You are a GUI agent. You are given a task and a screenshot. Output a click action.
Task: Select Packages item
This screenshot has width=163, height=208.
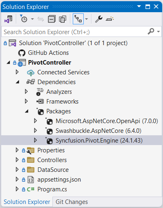[x=59, y=111]
